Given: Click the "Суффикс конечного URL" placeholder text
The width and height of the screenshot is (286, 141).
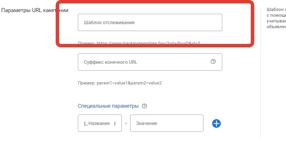Looking at the screenshot, I should (111, 62).
